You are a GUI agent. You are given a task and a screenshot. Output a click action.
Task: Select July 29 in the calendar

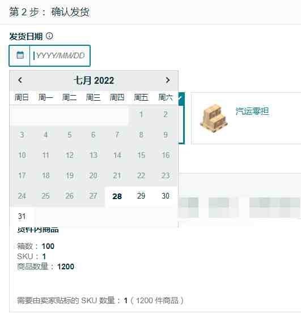pos(141,196)
